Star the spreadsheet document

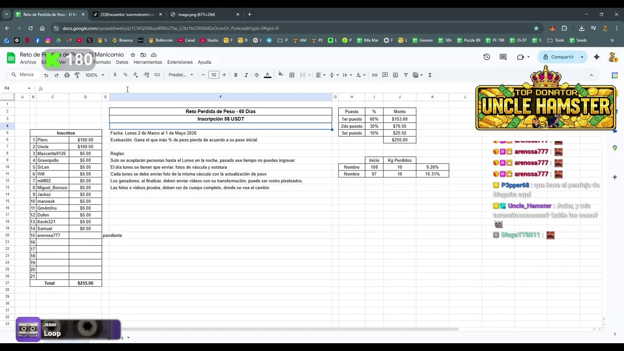click(133, 55)
